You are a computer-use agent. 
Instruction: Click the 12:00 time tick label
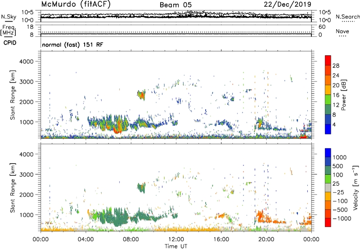[176, 240]
